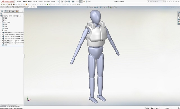The image size is (180, 109).
Task: Select the 正面 front plane in the tree
Action: pos(5,24)
